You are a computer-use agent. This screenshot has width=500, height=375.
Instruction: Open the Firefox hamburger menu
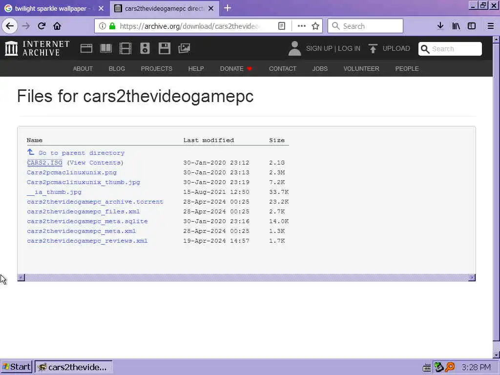click(x=490, y=26)
